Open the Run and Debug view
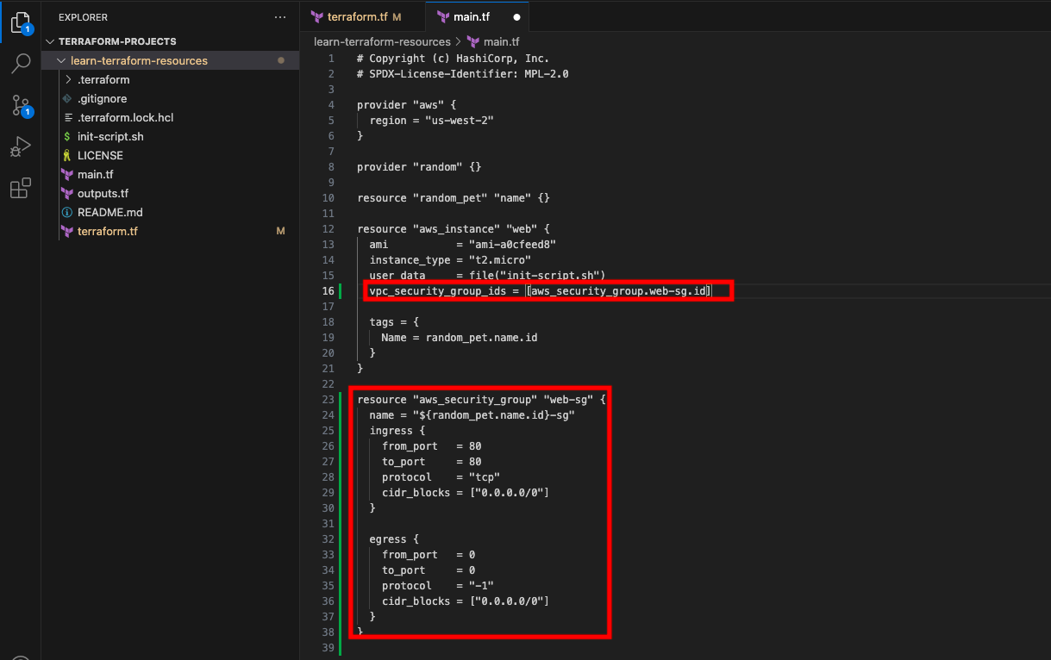Screen dimensions: 1051x660 click(21, 147)
